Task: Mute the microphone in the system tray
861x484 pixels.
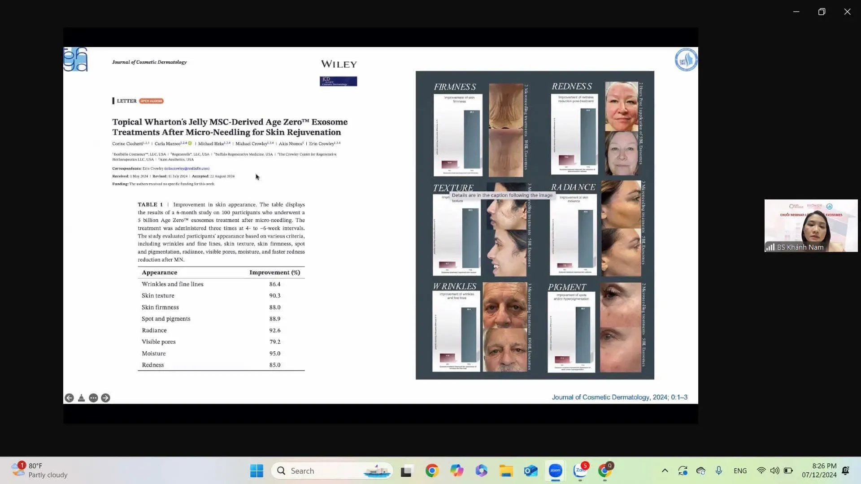Action: tap(718, 471)
